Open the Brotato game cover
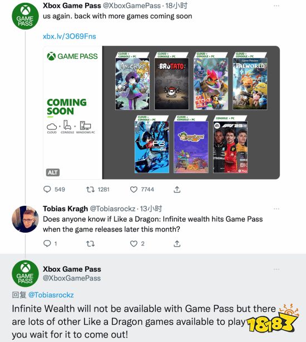 pos(171,84)
